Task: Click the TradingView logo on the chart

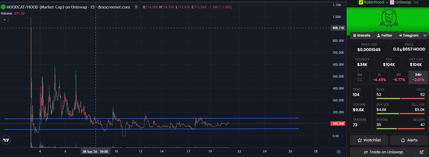Action: pyautogui.click(x=6, y=140)
